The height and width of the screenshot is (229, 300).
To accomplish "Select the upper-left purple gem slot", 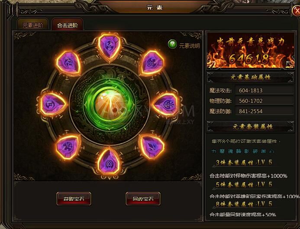I will pos(68,63).
